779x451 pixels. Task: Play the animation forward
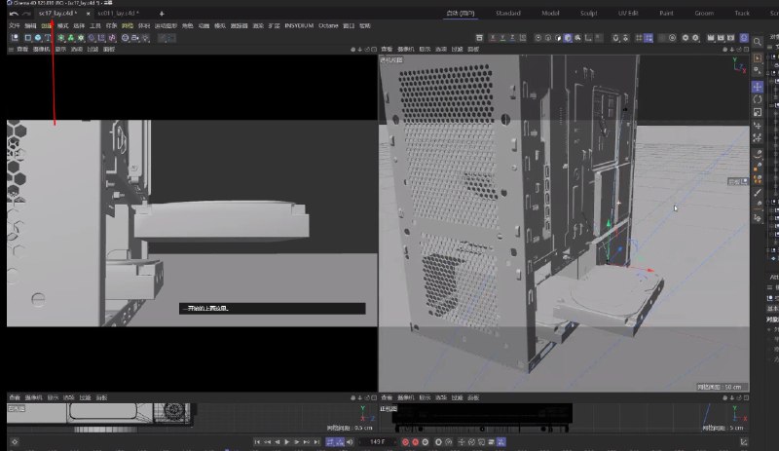point(286,442)
